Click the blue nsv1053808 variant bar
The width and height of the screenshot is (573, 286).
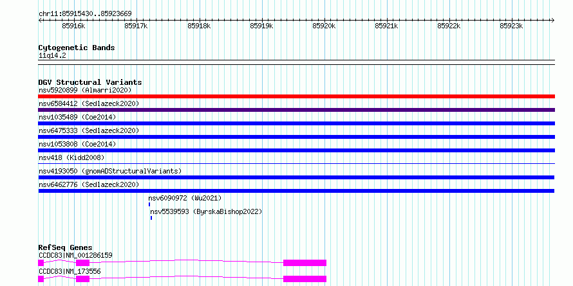click(x=296, y=150)
